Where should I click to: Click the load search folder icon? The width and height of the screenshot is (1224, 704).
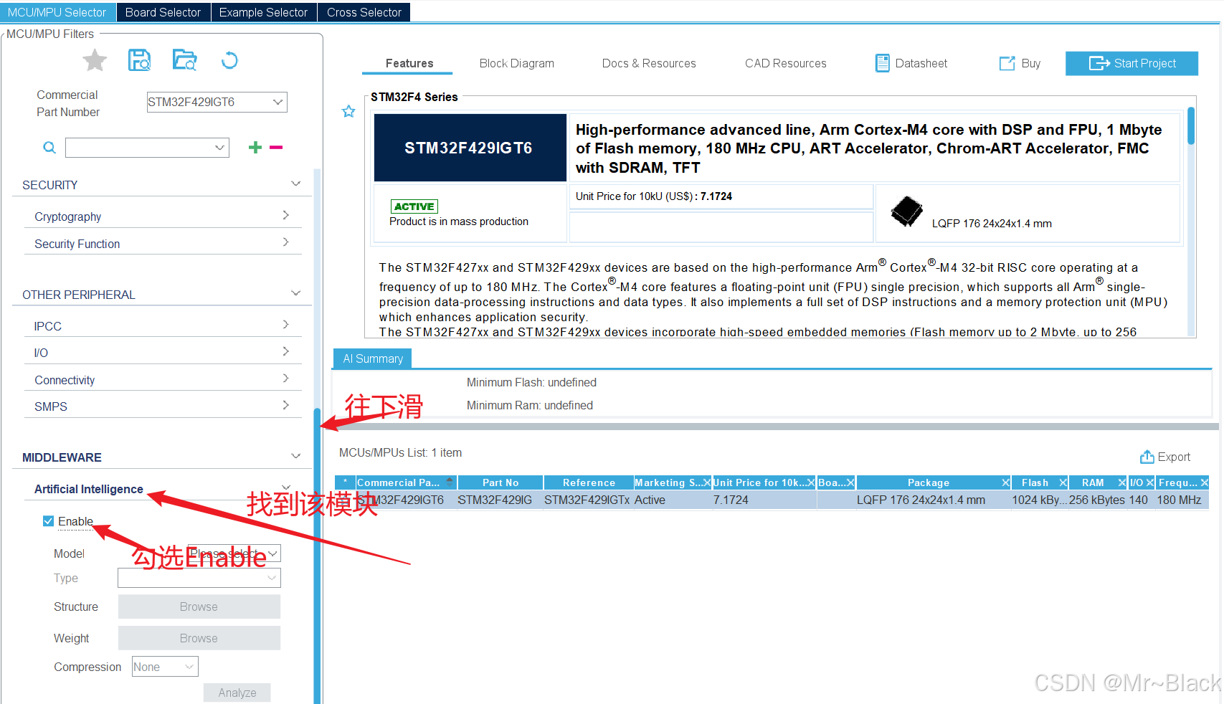(x=184, y=60)
